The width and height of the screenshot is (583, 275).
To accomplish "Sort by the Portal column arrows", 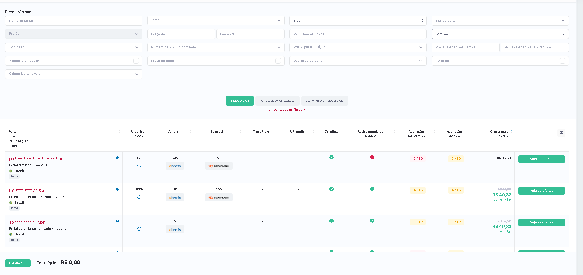I will tap(119, 131).
